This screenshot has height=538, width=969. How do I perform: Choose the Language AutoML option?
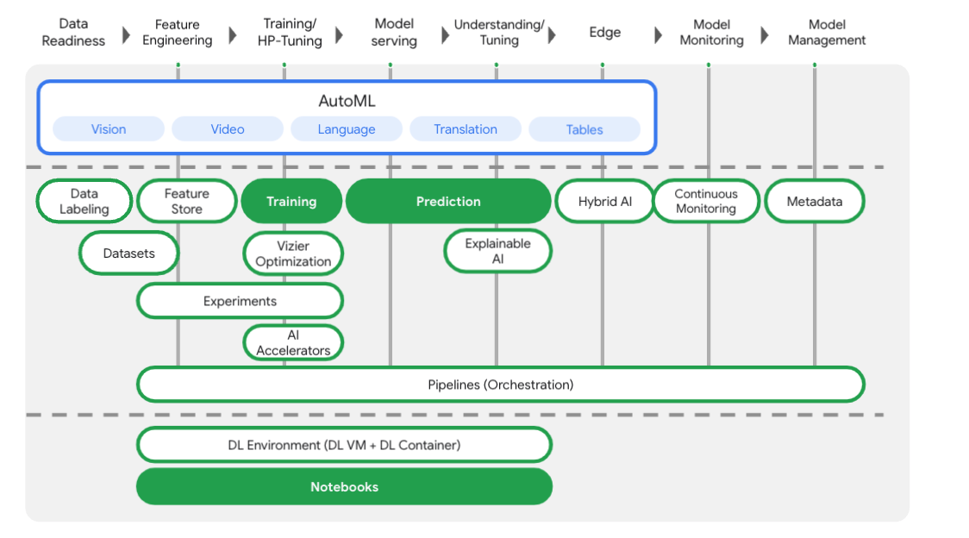(x=347, y=129)
